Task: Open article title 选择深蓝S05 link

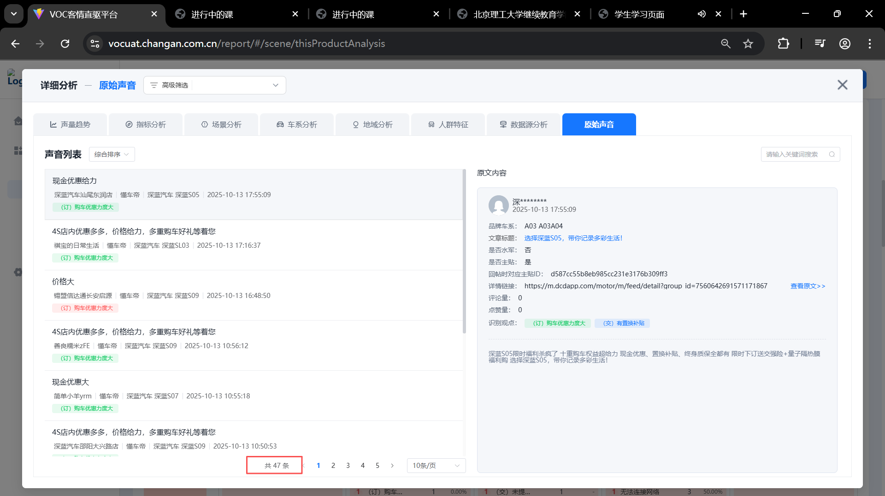Action: pyautogui.click(x=573, y=238)
